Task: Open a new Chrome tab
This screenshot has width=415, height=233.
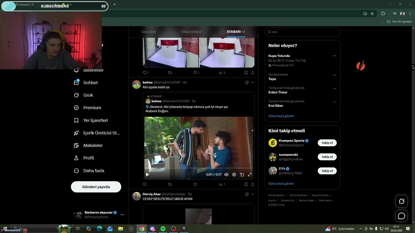Action: tap(114, 4)
